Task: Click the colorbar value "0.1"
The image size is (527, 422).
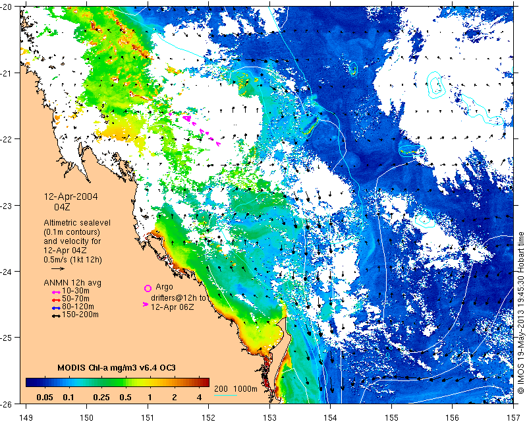Action: point(69,398)
